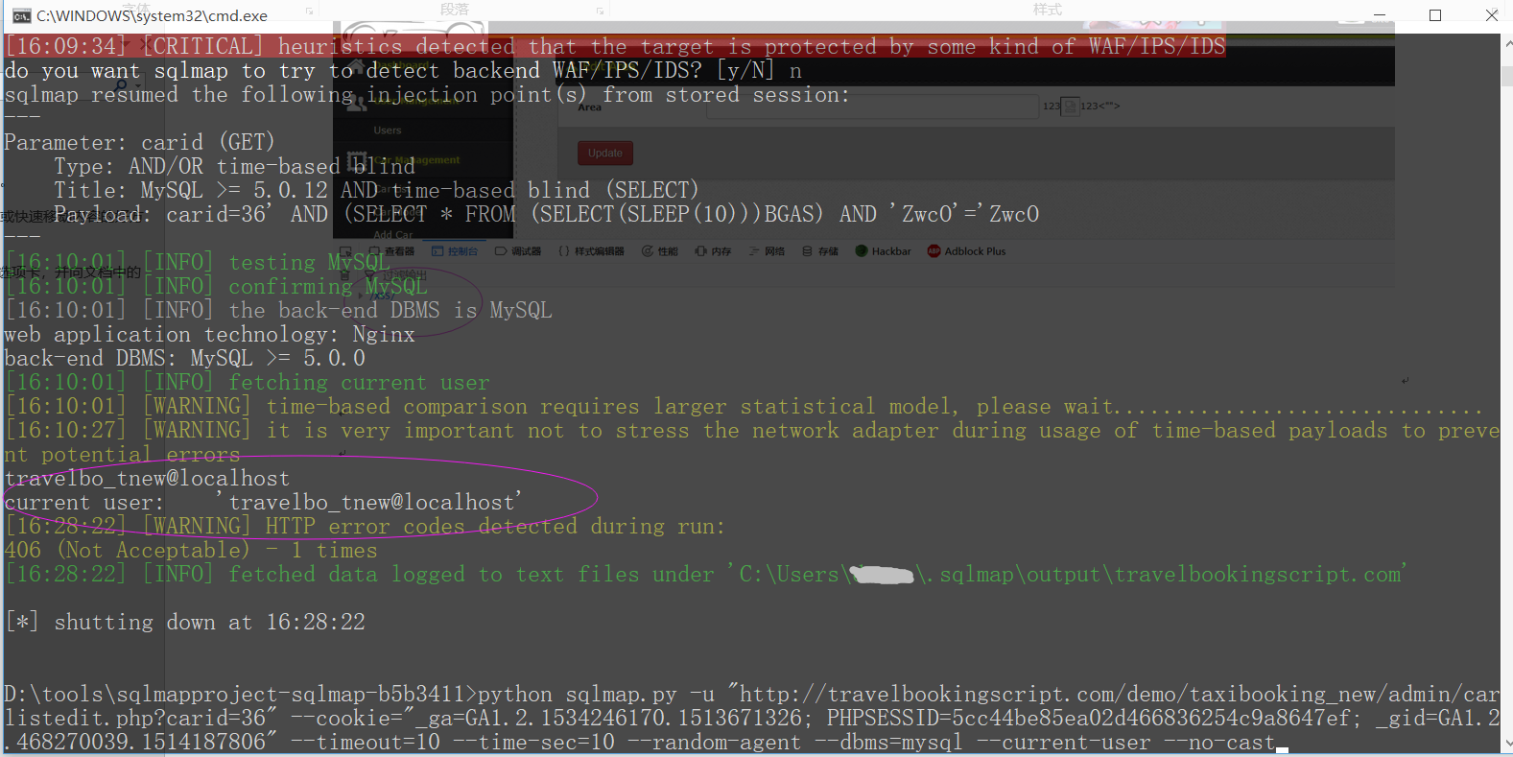
Task: Click the 'Parameter: carid (GET)' line
Action: tap(140, 142)
